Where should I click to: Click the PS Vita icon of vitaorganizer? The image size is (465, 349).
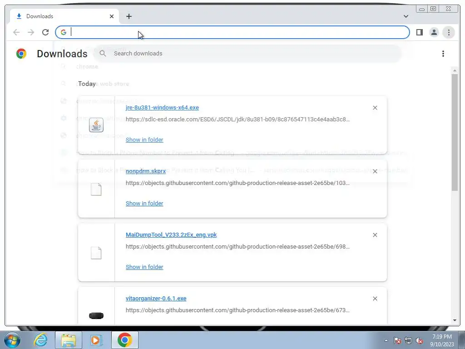click(x=96, y=316)
